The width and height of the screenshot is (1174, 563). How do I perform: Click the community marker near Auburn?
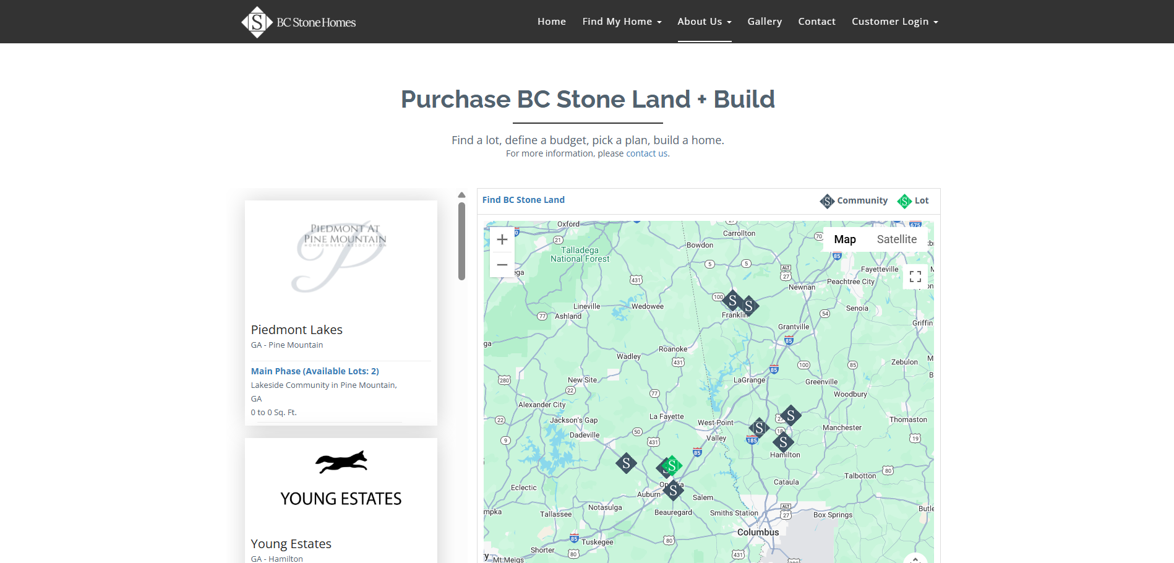click(x=673, y=491)
